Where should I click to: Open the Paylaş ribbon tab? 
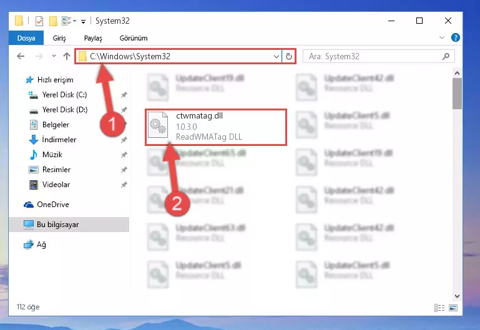point(93,38)
